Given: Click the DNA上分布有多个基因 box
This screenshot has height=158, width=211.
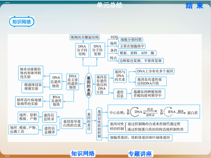Looking at the screenshot, I should point(155,71).
